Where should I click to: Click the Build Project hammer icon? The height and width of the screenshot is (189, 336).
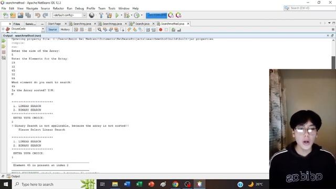point(101,15)
